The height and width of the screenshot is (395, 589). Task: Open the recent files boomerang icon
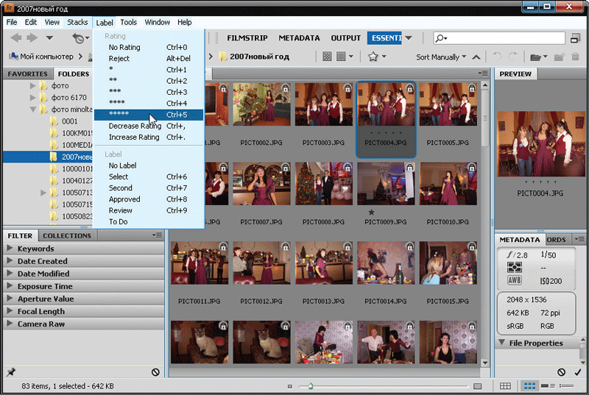point(78,38)
